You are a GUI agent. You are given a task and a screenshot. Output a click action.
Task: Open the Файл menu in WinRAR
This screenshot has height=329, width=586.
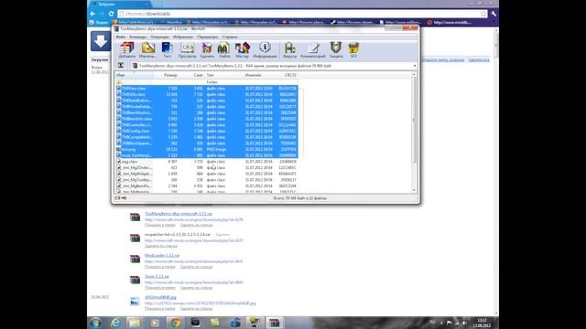point(121,37)
